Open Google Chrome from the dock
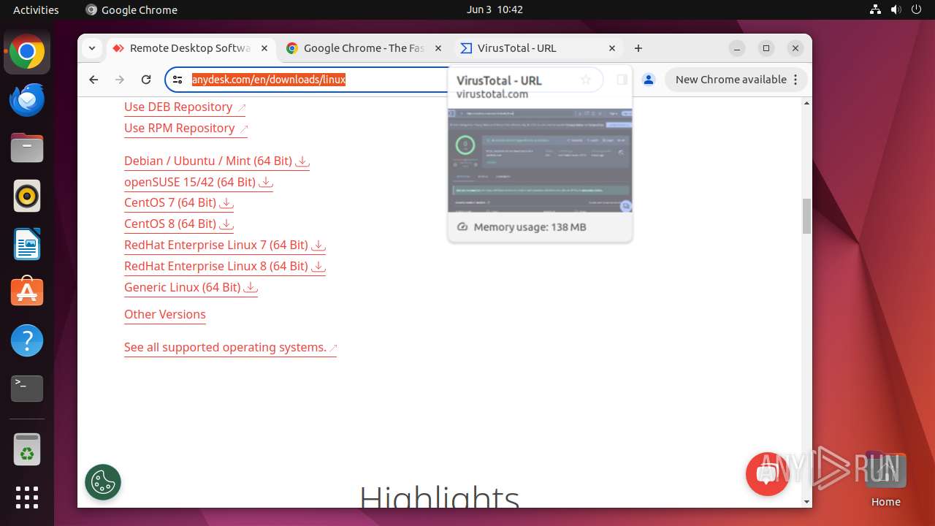Screen dimensions: 935x526 tap(27, 52)
